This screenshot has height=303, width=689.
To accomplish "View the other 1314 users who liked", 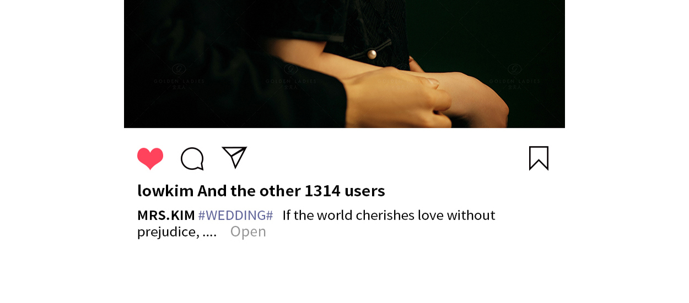I will point(291,191).
